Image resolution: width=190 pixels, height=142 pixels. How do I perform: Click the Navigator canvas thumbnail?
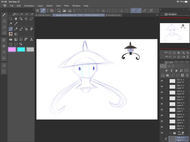175,33
